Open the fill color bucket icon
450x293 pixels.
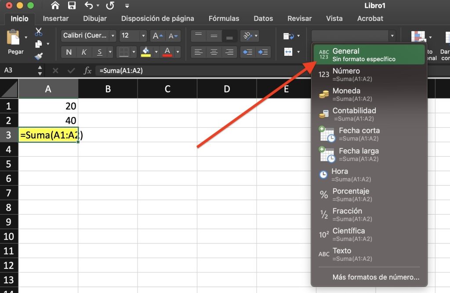click(146, 51)
